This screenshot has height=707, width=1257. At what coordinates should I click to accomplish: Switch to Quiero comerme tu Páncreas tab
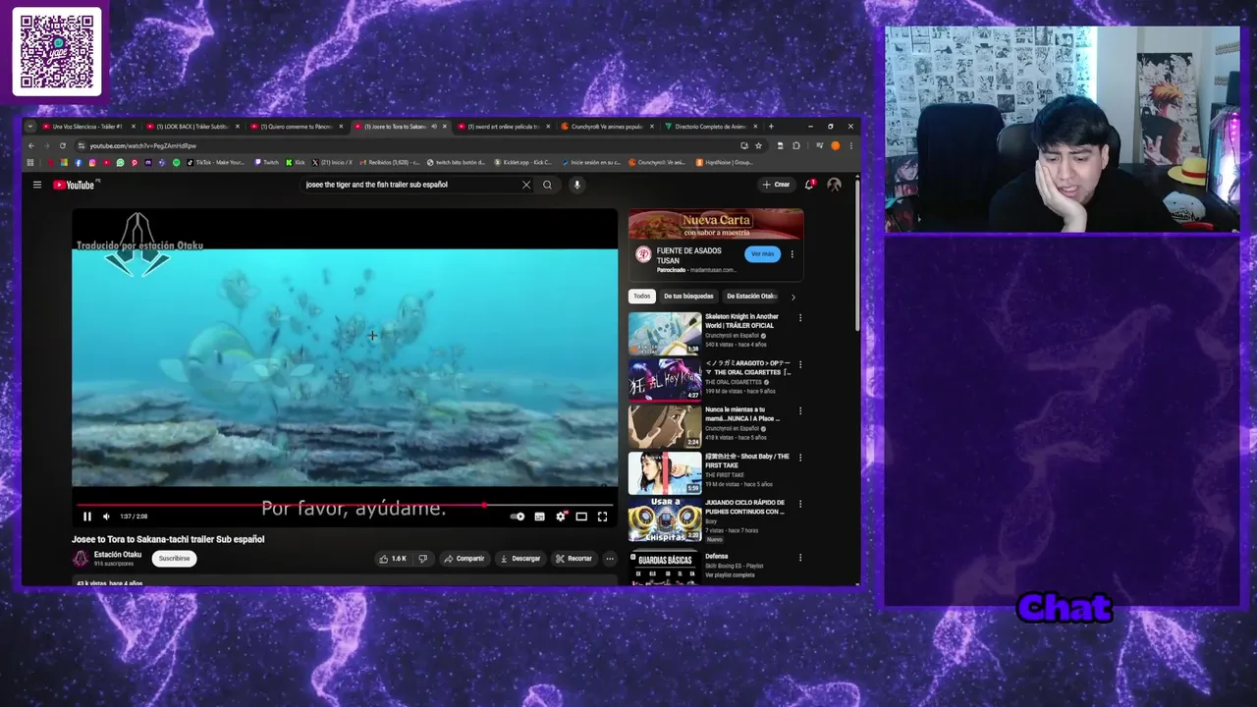(296, 127)
